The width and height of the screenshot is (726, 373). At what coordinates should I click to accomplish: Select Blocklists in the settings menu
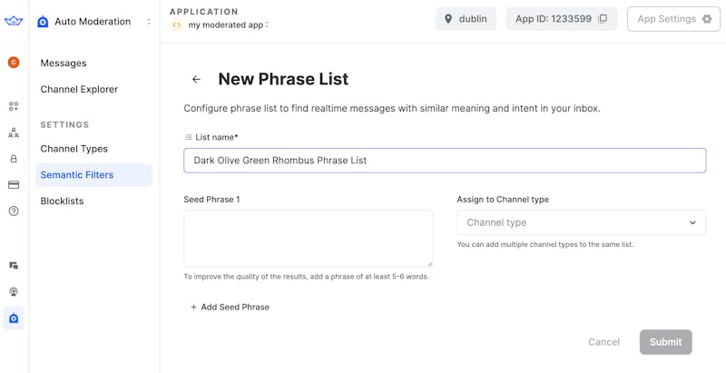[62, 201]
